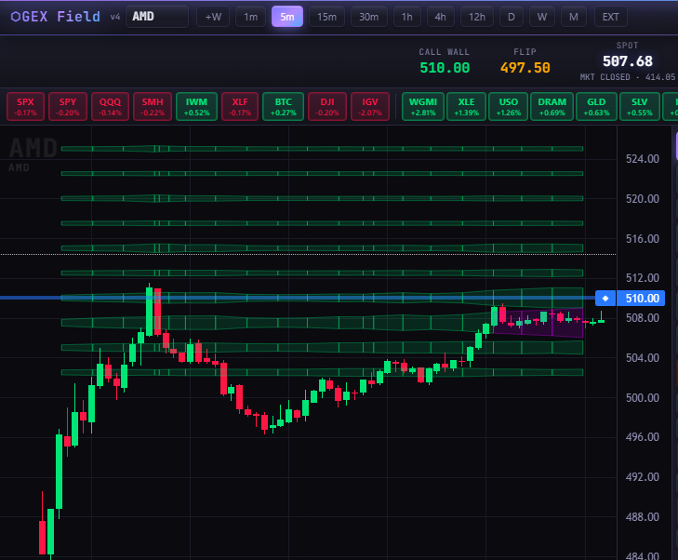Load the SMH ticker chip
This screenshot has height=560, width=678.
[153, 106]
